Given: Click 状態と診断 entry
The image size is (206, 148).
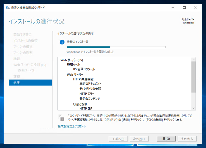Looking at the screenshot, I should click(x=80, y=104).
